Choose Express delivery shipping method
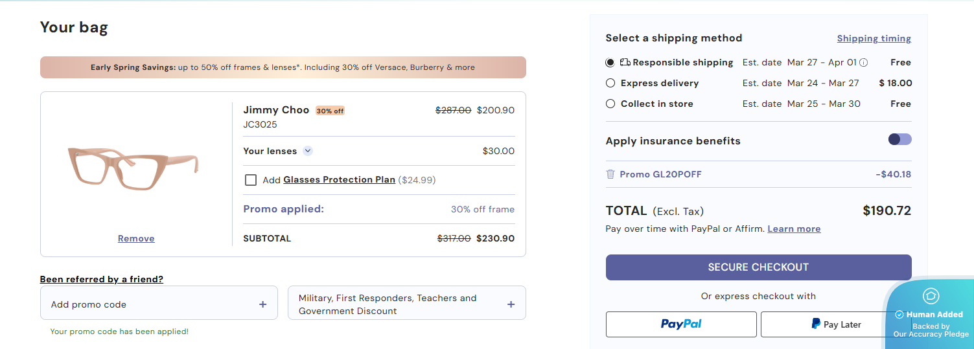Screen dimensions: 974x349 click(610, 83)
